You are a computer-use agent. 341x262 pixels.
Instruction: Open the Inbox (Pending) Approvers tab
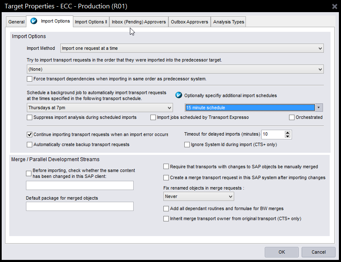(x=139, y=22)
